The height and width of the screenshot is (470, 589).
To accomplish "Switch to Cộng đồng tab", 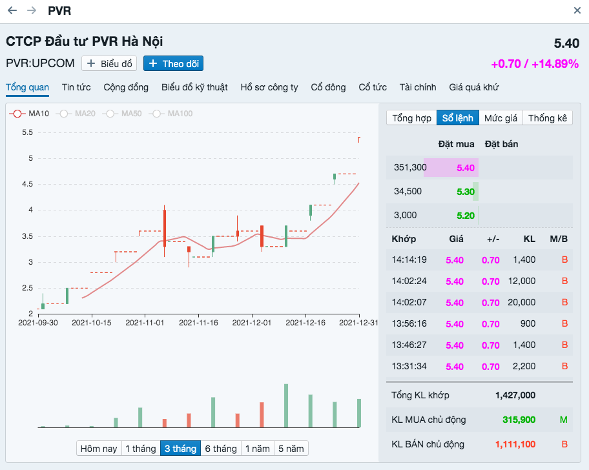I will click(126, 87).
